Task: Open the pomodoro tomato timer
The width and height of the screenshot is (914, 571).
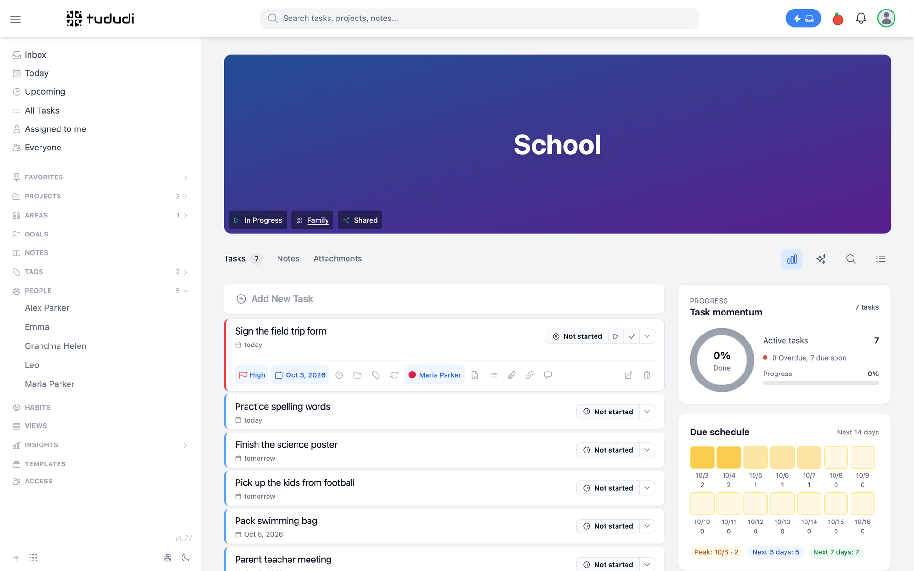Action: pyautogui.click(x=838, y=19)
